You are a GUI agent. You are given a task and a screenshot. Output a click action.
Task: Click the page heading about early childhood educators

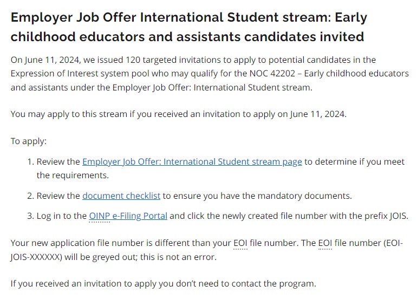(189, 27)
